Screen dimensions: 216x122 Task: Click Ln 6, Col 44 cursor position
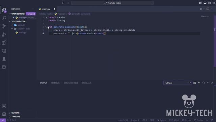tap(123, 120)
